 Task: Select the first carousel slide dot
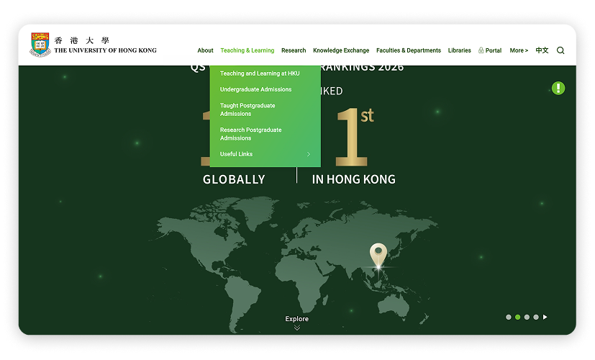509,317
